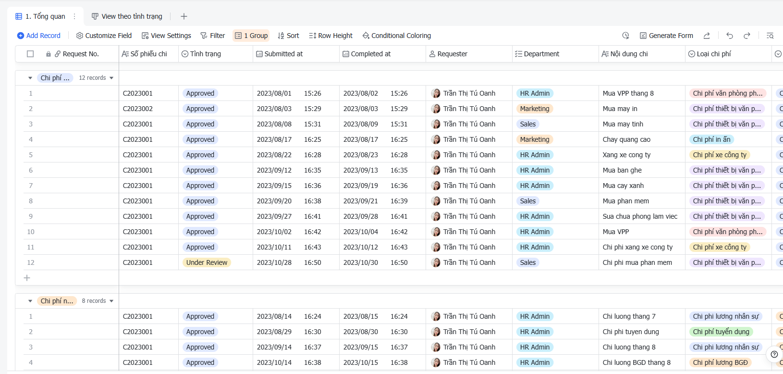Screen dimensions: 783x374
Task: Select the Requester column header
Action: pyautogui.click(x=469, y=54)
